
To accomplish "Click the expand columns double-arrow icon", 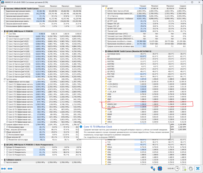I will (3, 169).
